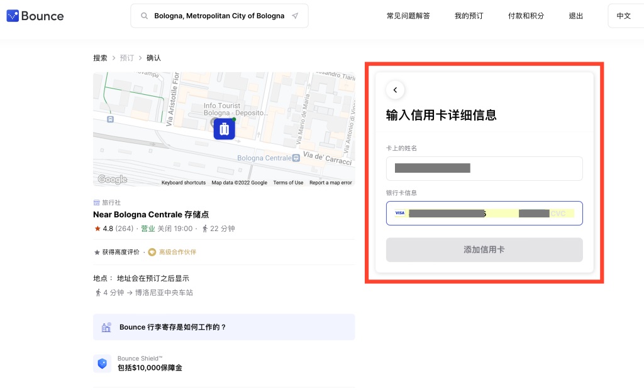Click the 搜索 breadcrumb link

[x=100, y=58]
